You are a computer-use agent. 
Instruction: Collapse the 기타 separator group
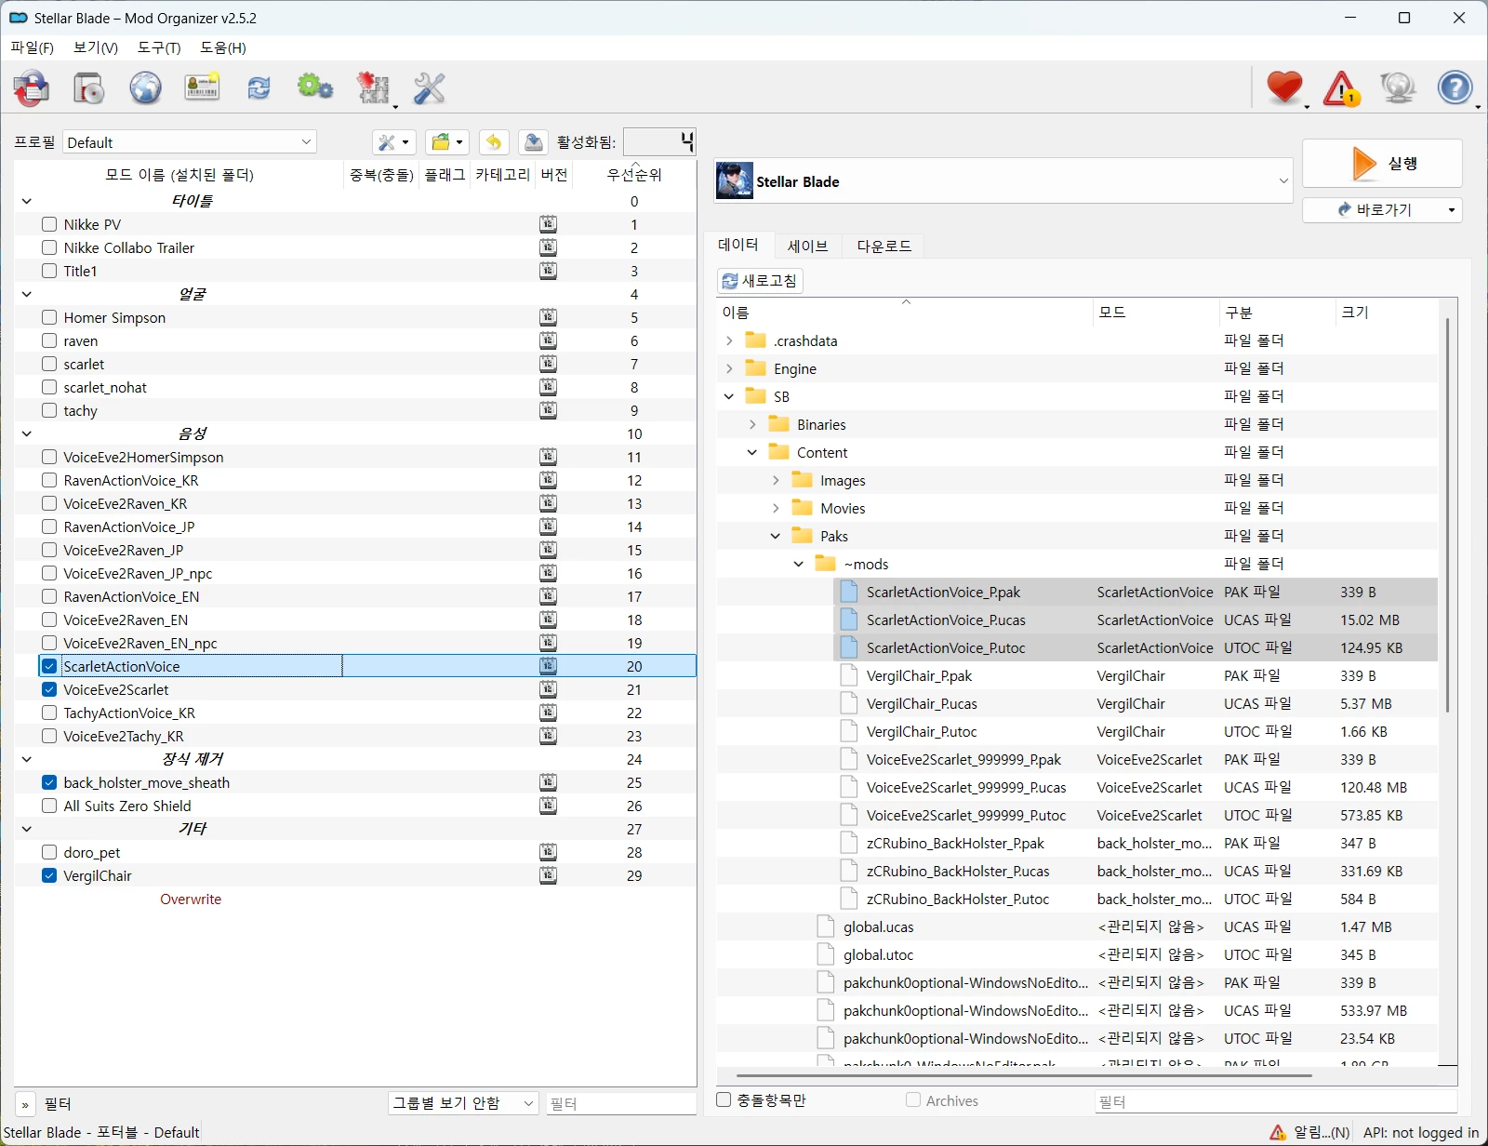point(27,829)
